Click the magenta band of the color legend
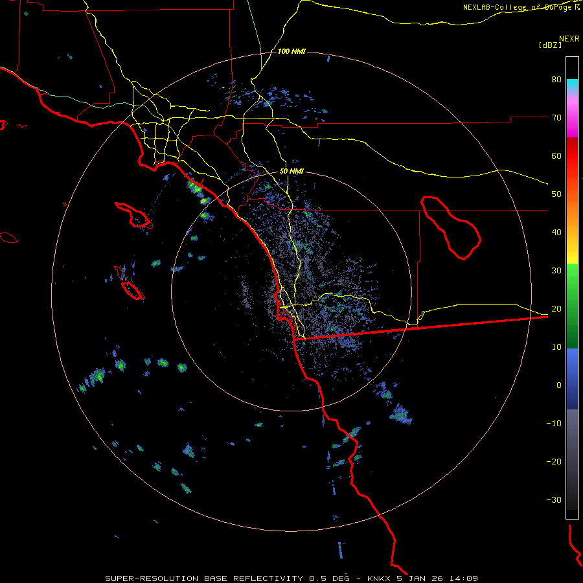 pyautogui.click(x=572, y=119)
